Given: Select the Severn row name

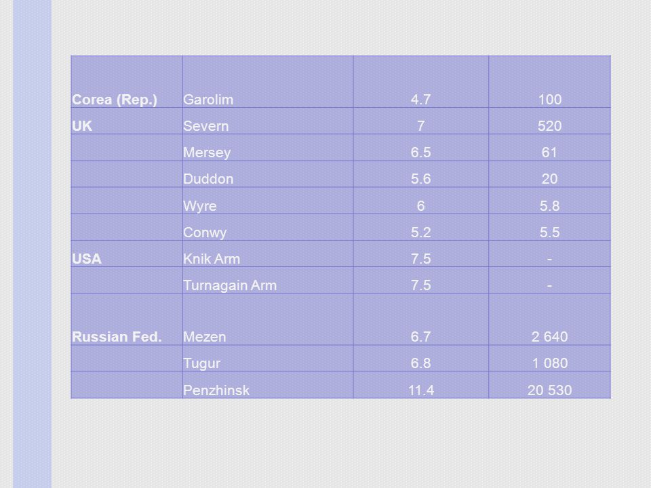Looking at the screenshot, I should click(206, 126).
